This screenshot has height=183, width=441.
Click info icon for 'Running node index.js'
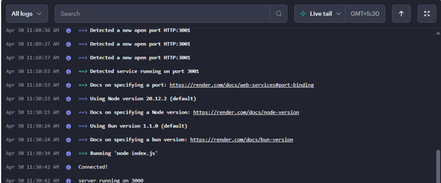[68, 153]
